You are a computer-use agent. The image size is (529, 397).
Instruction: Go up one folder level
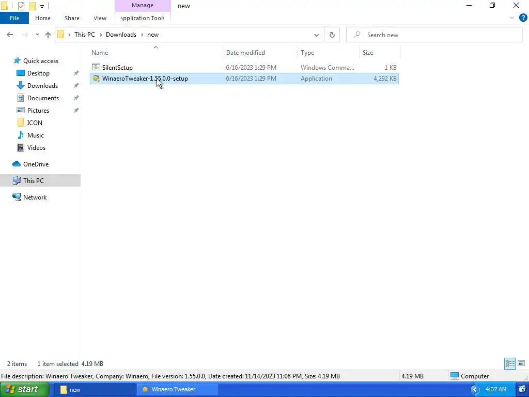point(48,35)
